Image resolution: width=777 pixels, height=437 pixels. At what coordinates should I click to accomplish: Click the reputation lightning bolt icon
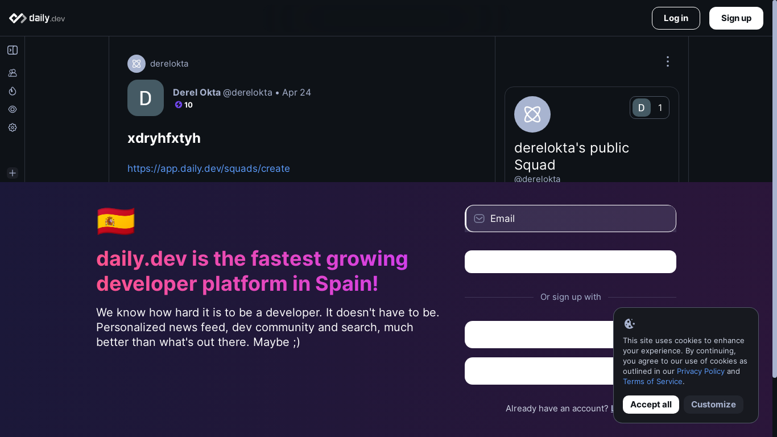click(179, 105)
